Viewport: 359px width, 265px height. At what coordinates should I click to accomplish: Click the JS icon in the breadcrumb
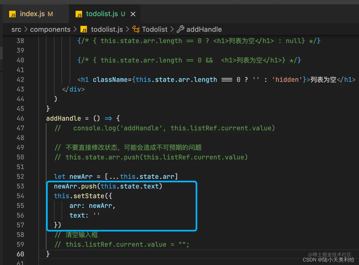coord(84,29)
